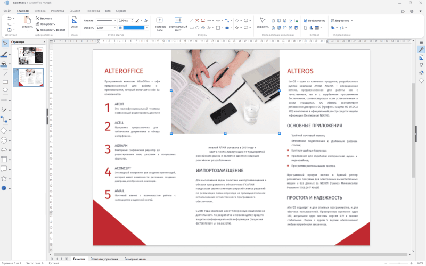Switch to Разметка layer tab at bottom
The width and height of the screenshot is (426, 266).
coord(79,259)
